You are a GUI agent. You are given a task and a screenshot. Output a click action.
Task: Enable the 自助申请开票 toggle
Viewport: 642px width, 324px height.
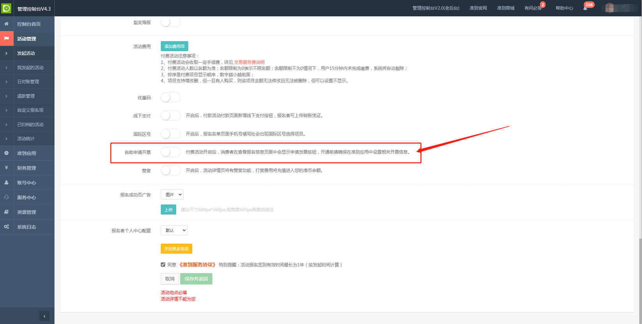[x=170, y=152]
